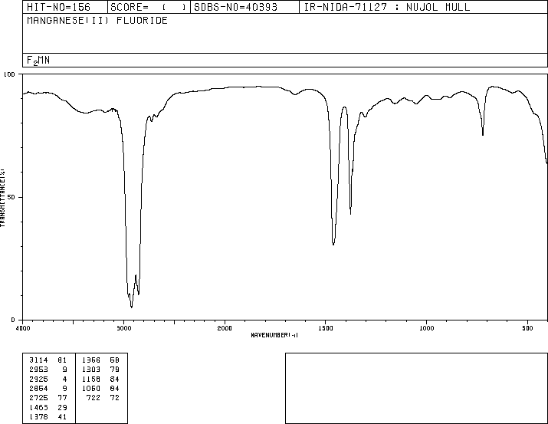Click the 2953 peak table entry
The width and height of the screenshot is (548, 424).
coord(38,370)
